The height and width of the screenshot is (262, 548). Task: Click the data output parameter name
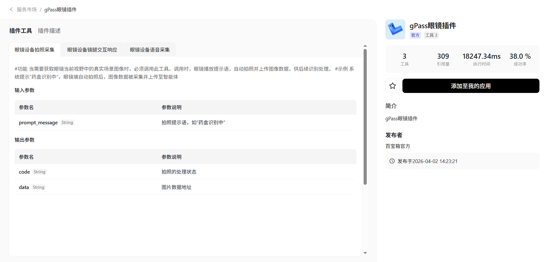tap(24, 187)
